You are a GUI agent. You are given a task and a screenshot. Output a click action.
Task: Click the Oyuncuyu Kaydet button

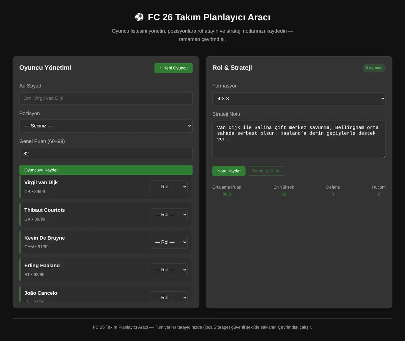(x=106, y=170)
